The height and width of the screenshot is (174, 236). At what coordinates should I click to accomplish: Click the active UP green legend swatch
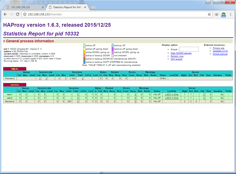[84, 45]
